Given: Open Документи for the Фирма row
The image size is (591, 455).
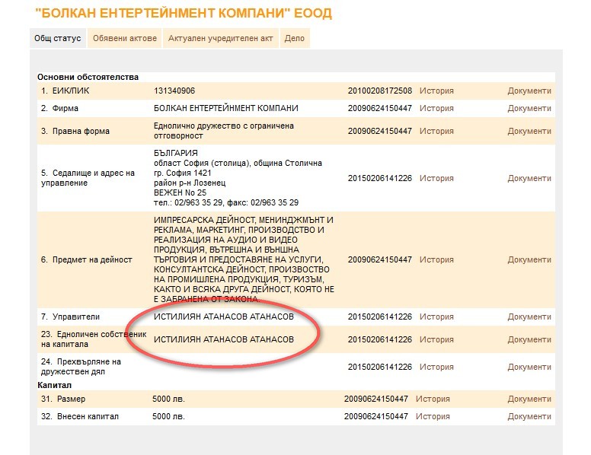Looking at the screenshot, I should pos(529,108).
